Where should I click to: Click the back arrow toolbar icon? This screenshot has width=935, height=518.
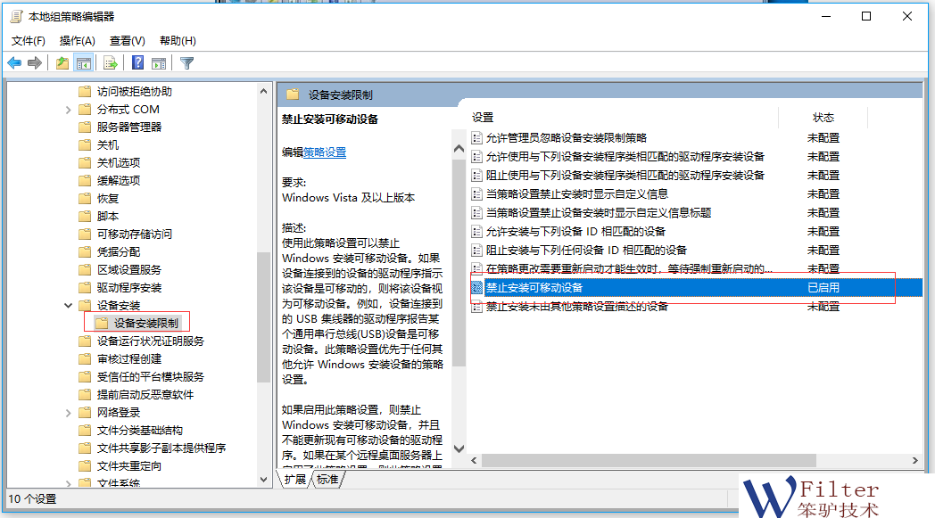pos(14,62)
